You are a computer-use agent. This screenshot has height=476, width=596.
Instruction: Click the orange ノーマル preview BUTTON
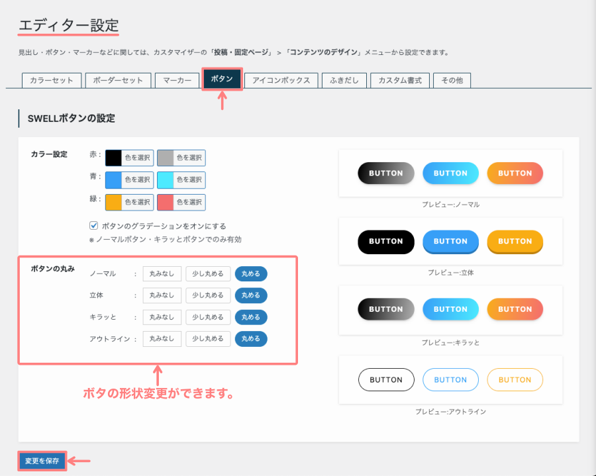click(515, 173)
